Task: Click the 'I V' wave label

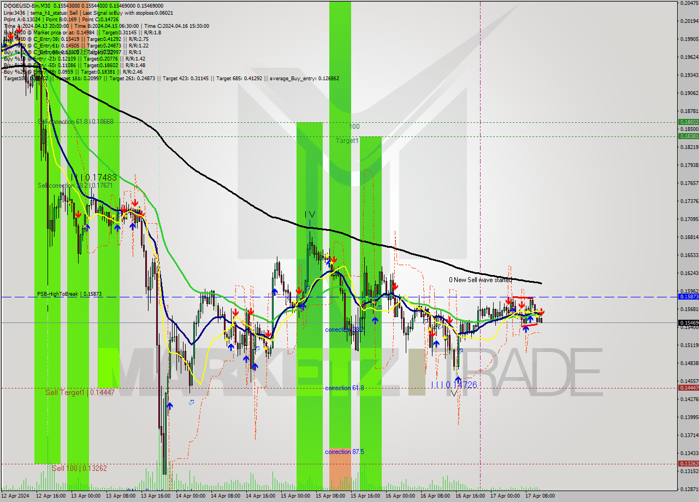Action: point(310,214)
